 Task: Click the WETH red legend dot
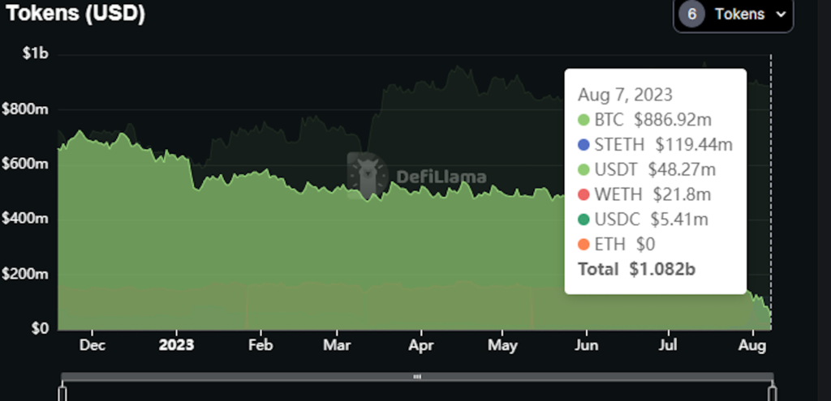click(583, 194)
